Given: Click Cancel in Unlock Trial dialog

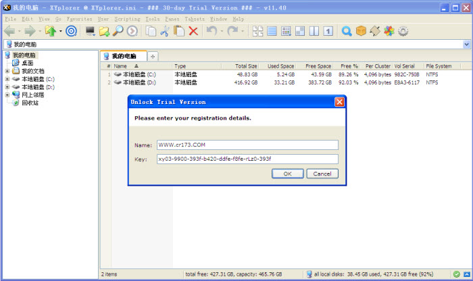Looking at the screenshot, I should coord(322,174).
